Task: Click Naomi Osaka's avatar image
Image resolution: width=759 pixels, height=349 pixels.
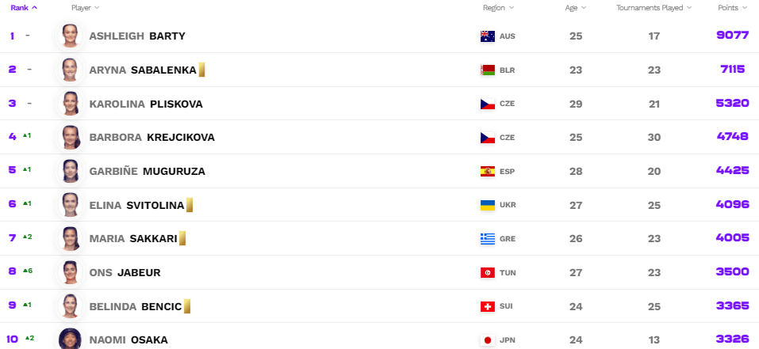Action: tap(70, 339)
